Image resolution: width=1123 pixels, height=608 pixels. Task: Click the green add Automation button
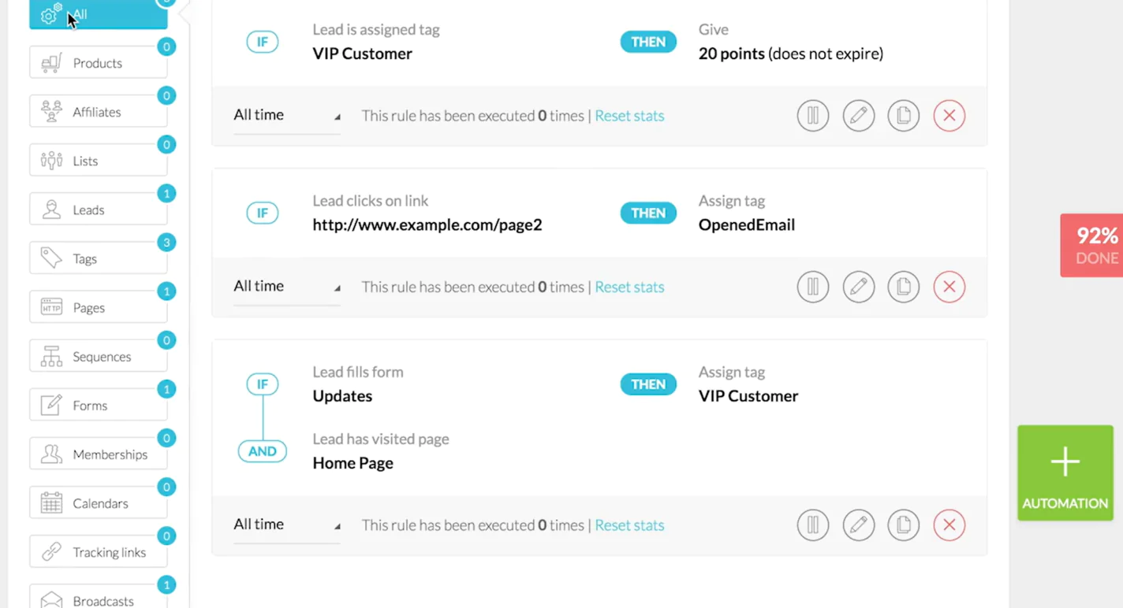pyautogui.click(x=1065, y=473)
